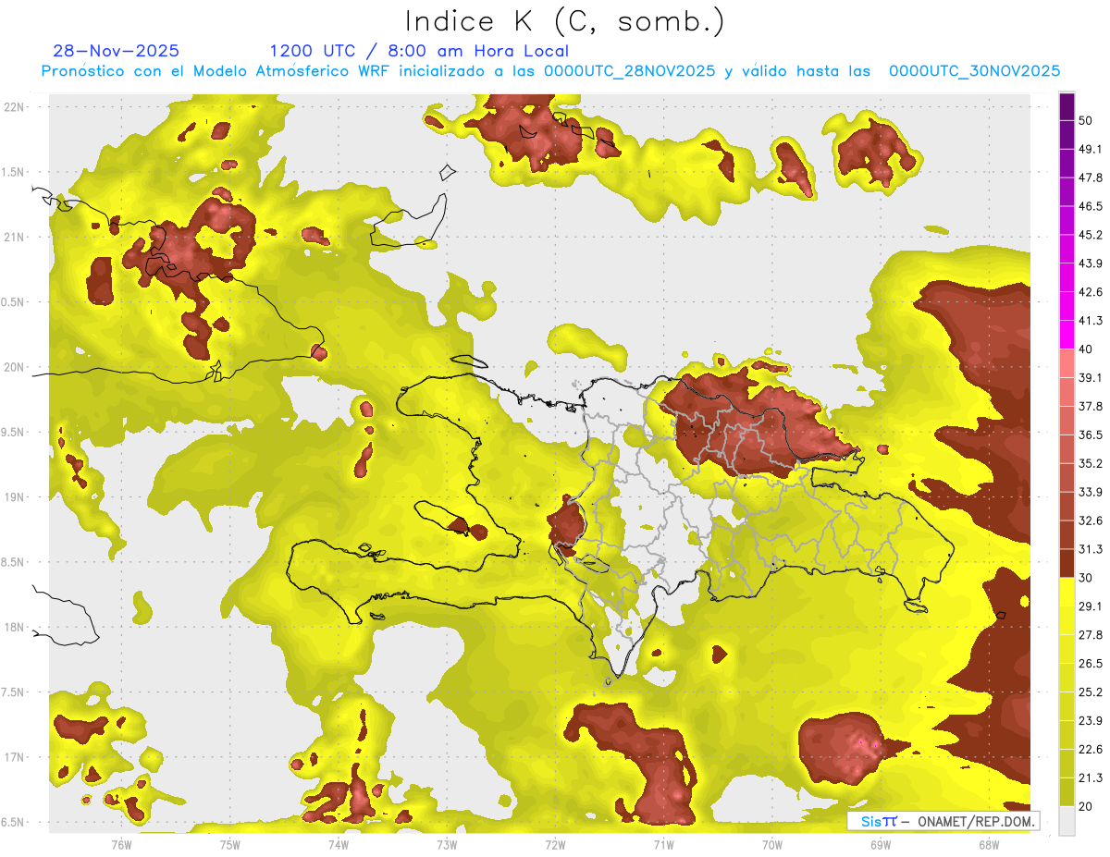Click the "42.6" color scale value
The width and height of the screenshot is (1110, 857).
click(1091, 292)
